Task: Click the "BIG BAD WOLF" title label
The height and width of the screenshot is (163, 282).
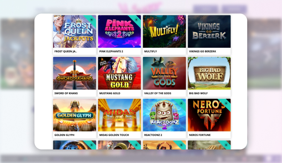Action: [x=198, y=93]
